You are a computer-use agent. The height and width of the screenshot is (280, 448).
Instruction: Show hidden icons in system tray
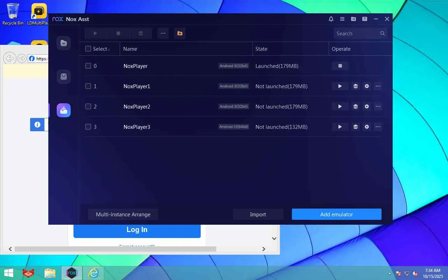tap(390, 273)
